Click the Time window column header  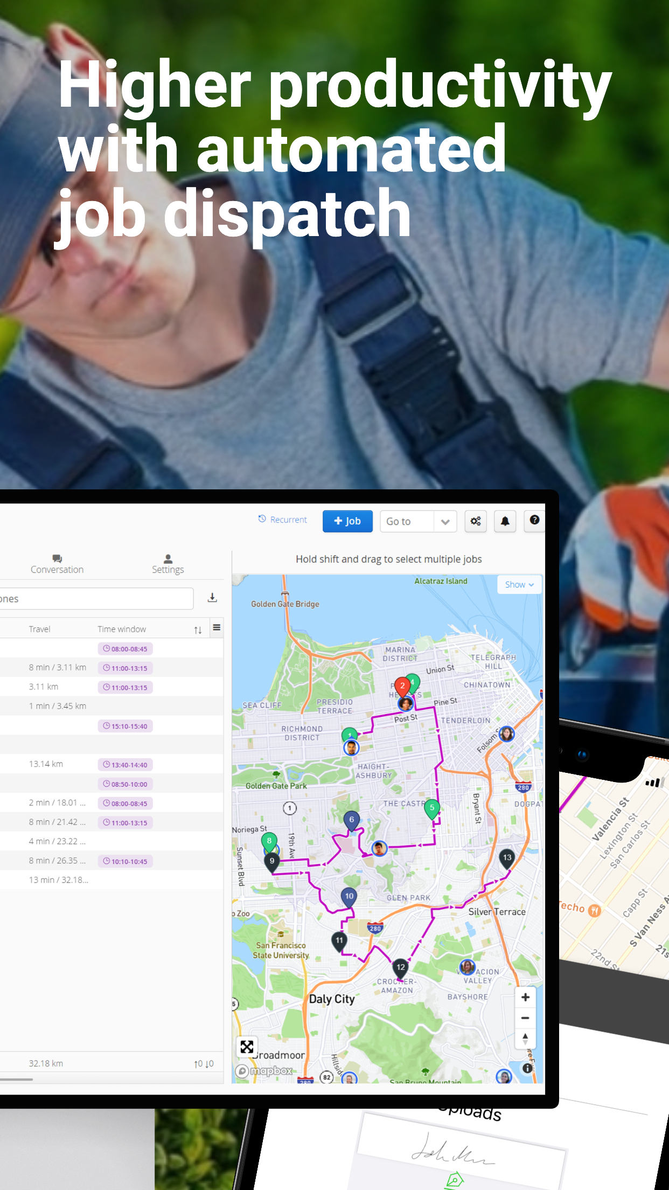click(122, 629)
